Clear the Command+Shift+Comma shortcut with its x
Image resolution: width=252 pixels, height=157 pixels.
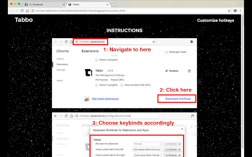click(161, 150)
